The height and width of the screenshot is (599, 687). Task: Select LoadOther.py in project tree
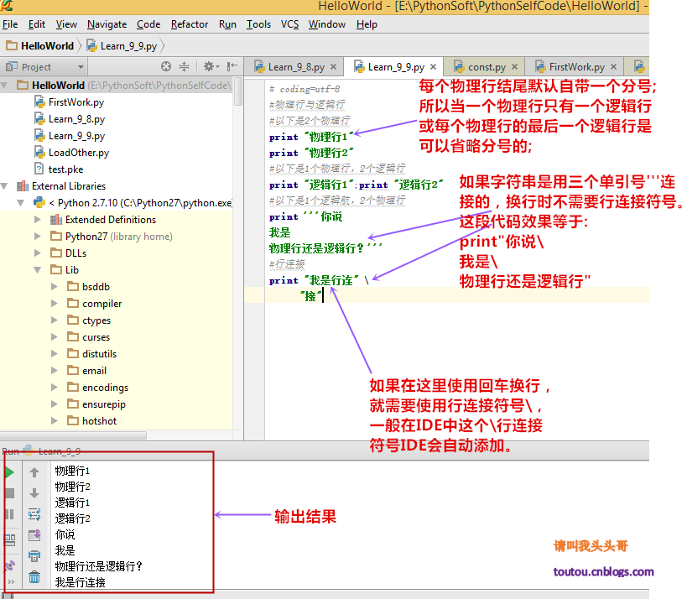(72, 153)
